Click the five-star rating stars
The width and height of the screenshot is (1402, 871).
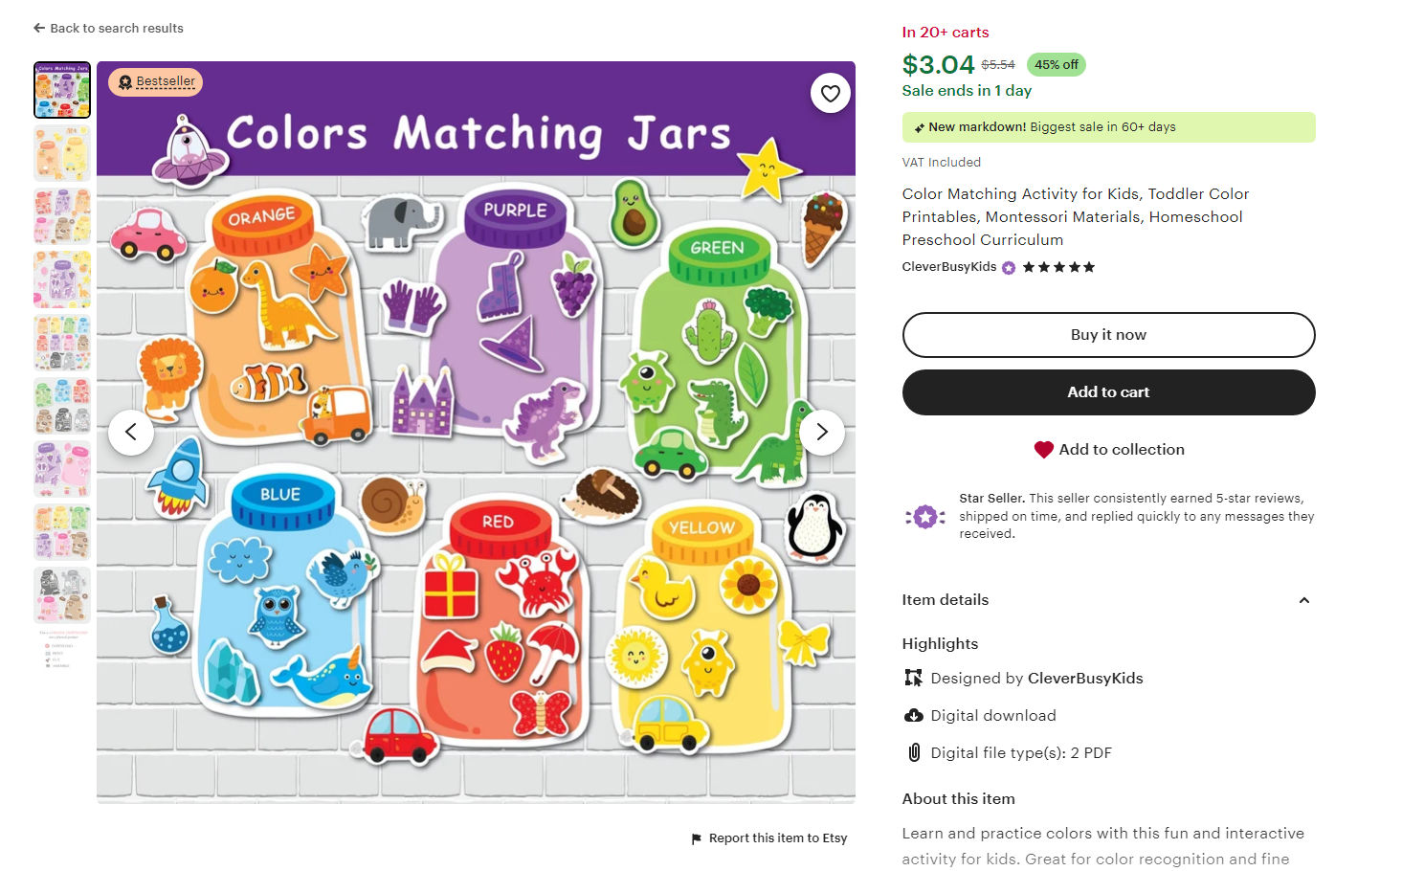click(x=1058, y=268)
